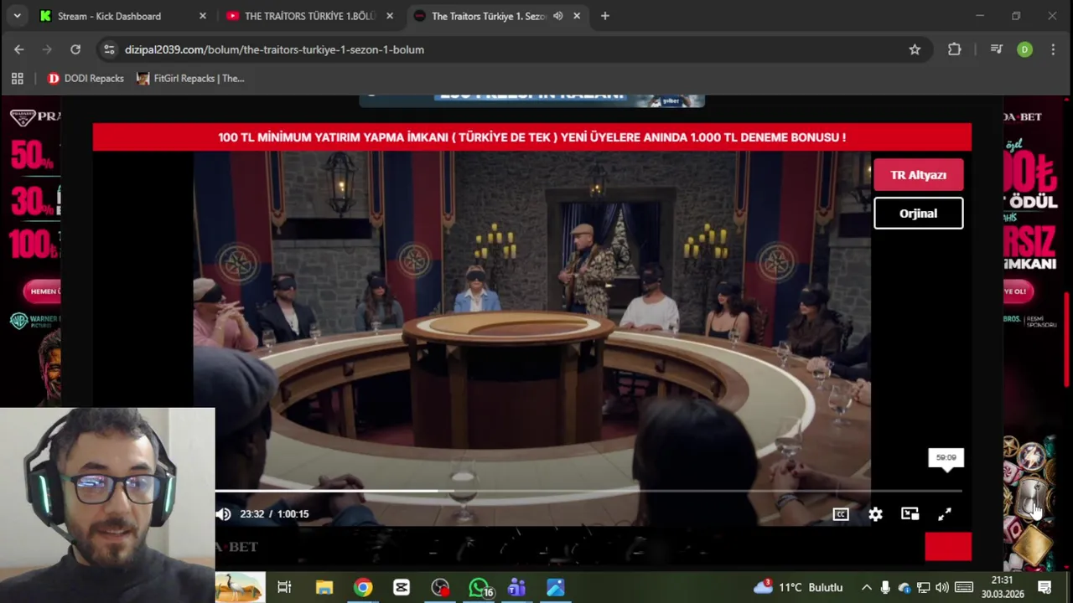
Task: Seek on the video progress bar
Action: [x=588, y=491]
